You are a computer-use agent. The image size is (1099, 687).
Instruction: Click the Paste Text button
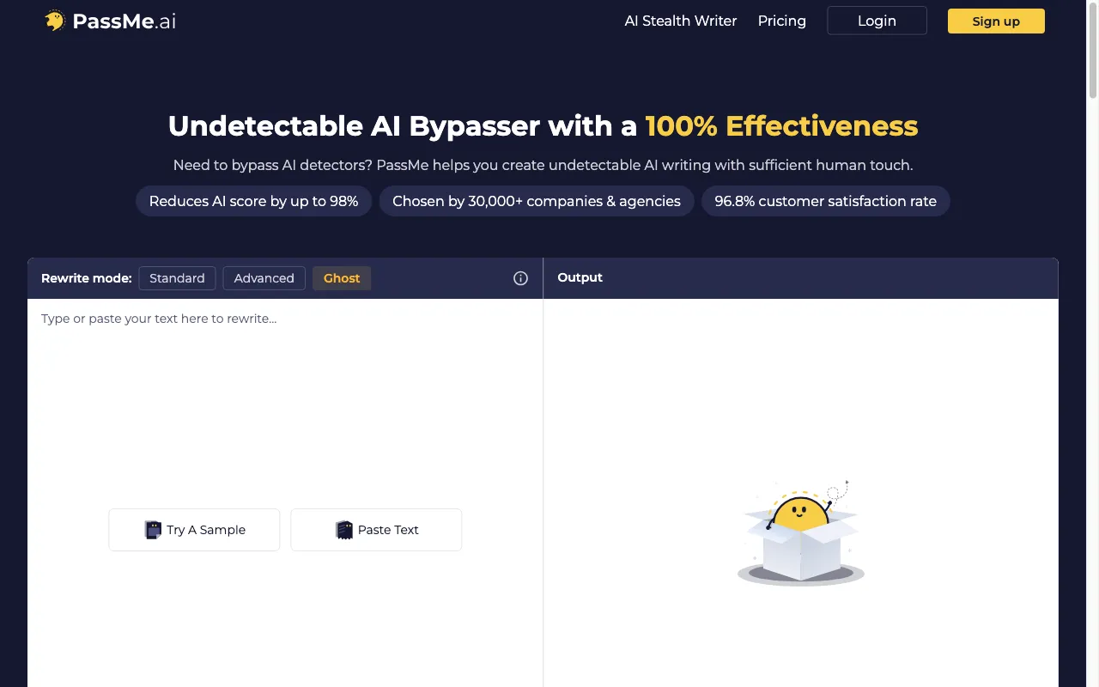[x=376, y=530]
